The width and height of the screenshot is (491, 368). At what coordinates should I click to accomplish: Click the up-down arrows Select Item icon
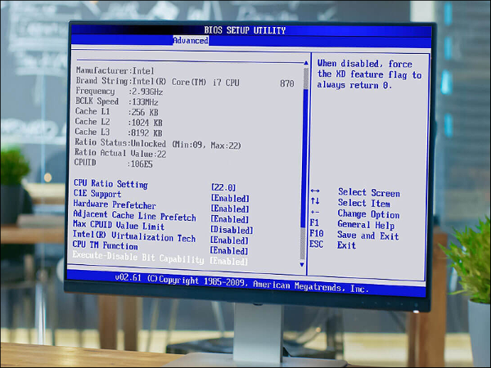(315, 204)
